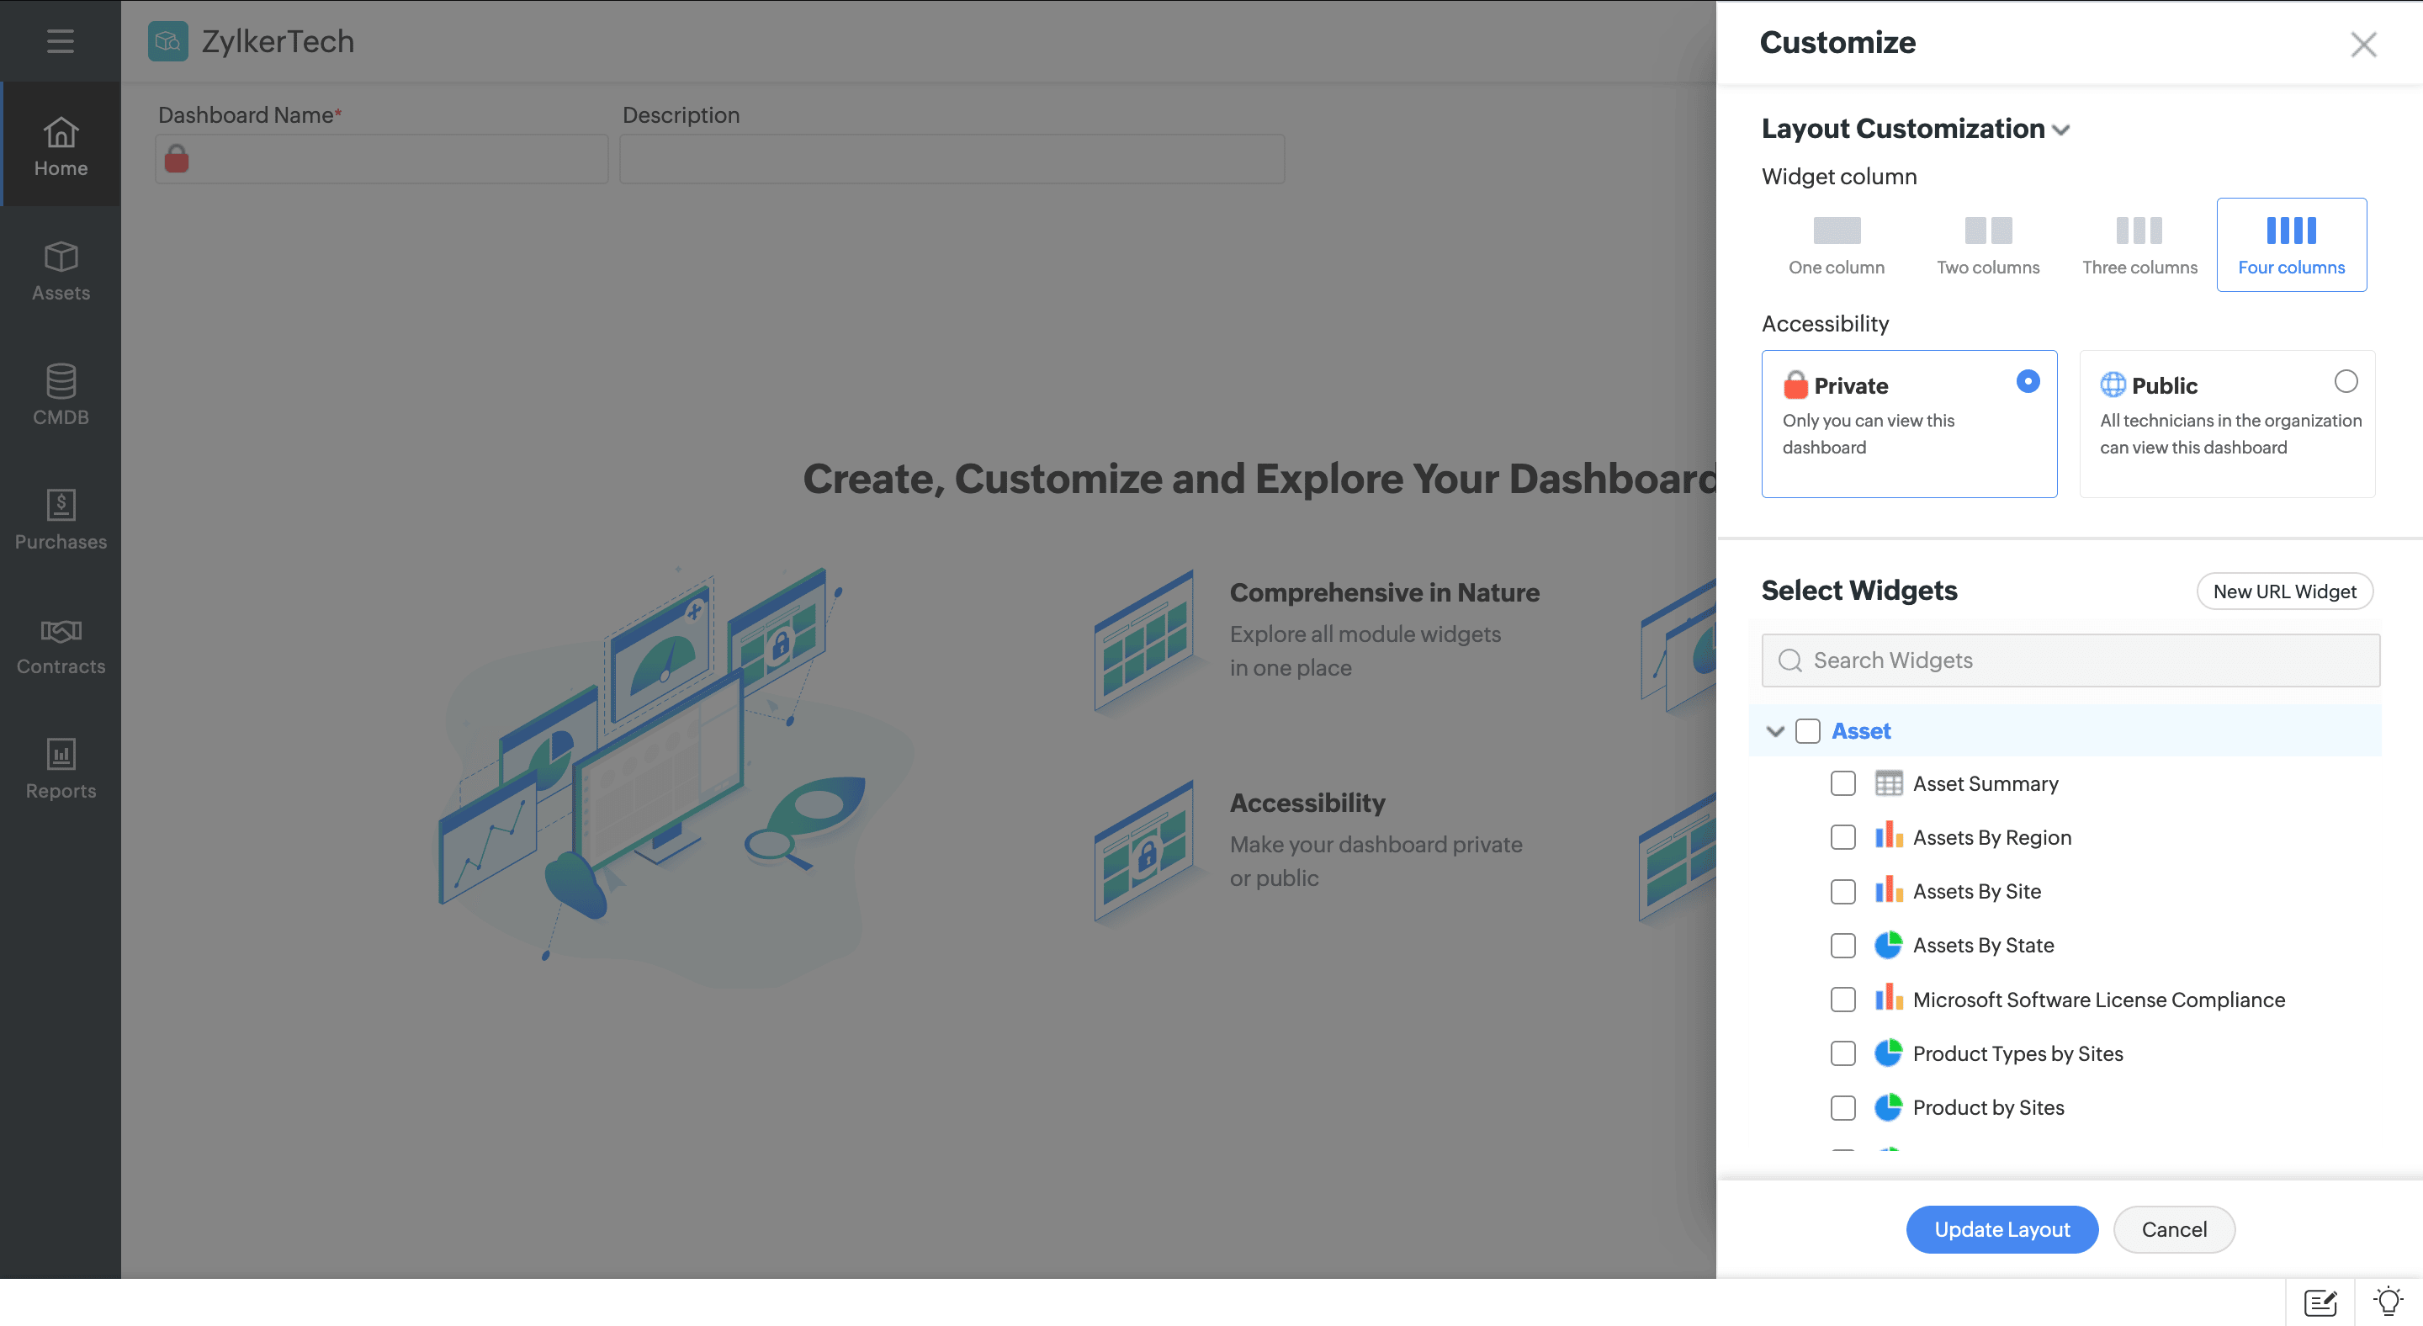The width and height of the screenshot is (2423, 1326).
Task: Open the hamburger navigation menu
Action: pos(61,41)
